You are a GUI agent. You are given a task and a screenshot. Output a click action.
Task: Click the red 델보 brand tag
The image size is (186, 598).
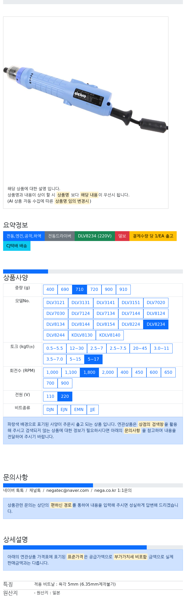coord(122,236)
